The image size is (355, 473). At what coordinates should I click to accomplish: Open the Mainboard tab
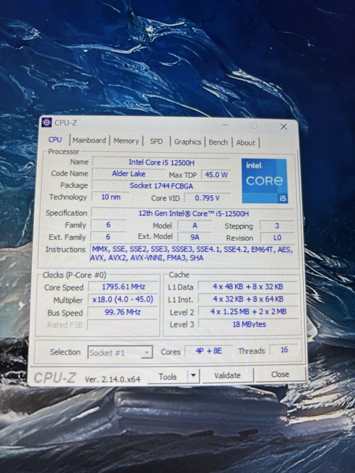coord(89,140)
